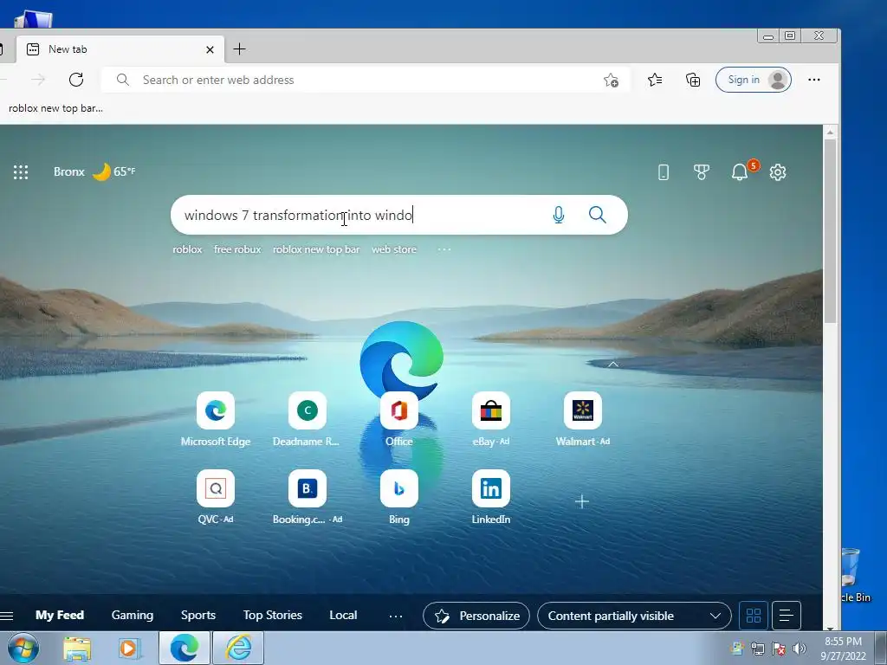
Task: Open Microsoft Edge quick link tile
Action: point(216,419)
